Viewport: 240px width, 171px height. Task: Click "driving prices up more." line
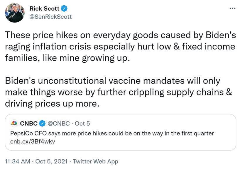click(x=51, y=104)
